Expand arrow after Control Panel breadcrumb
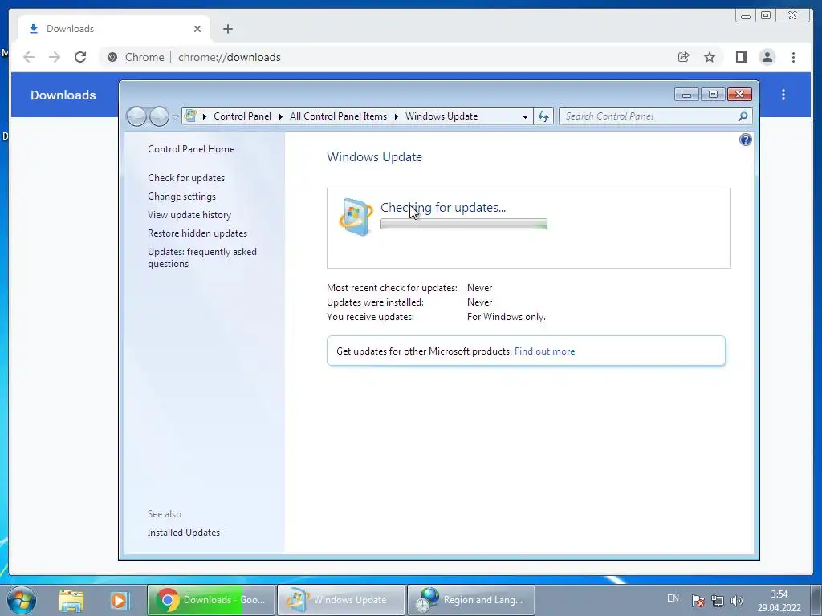822x616 pixels. (x=281, y=116)
